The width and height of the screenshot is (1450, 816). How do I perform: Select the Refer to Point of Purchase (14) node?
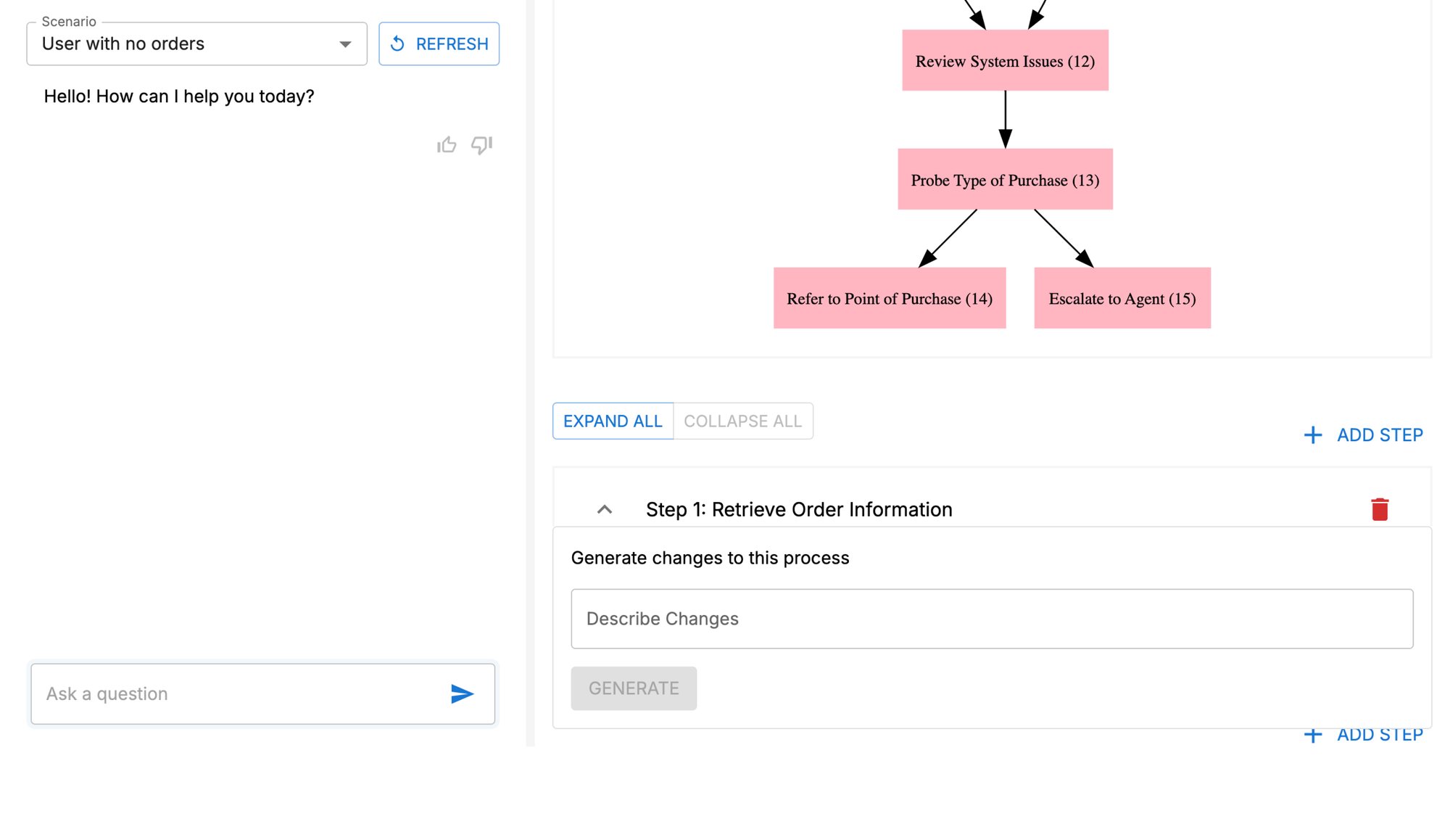click(x=890, y=298)
